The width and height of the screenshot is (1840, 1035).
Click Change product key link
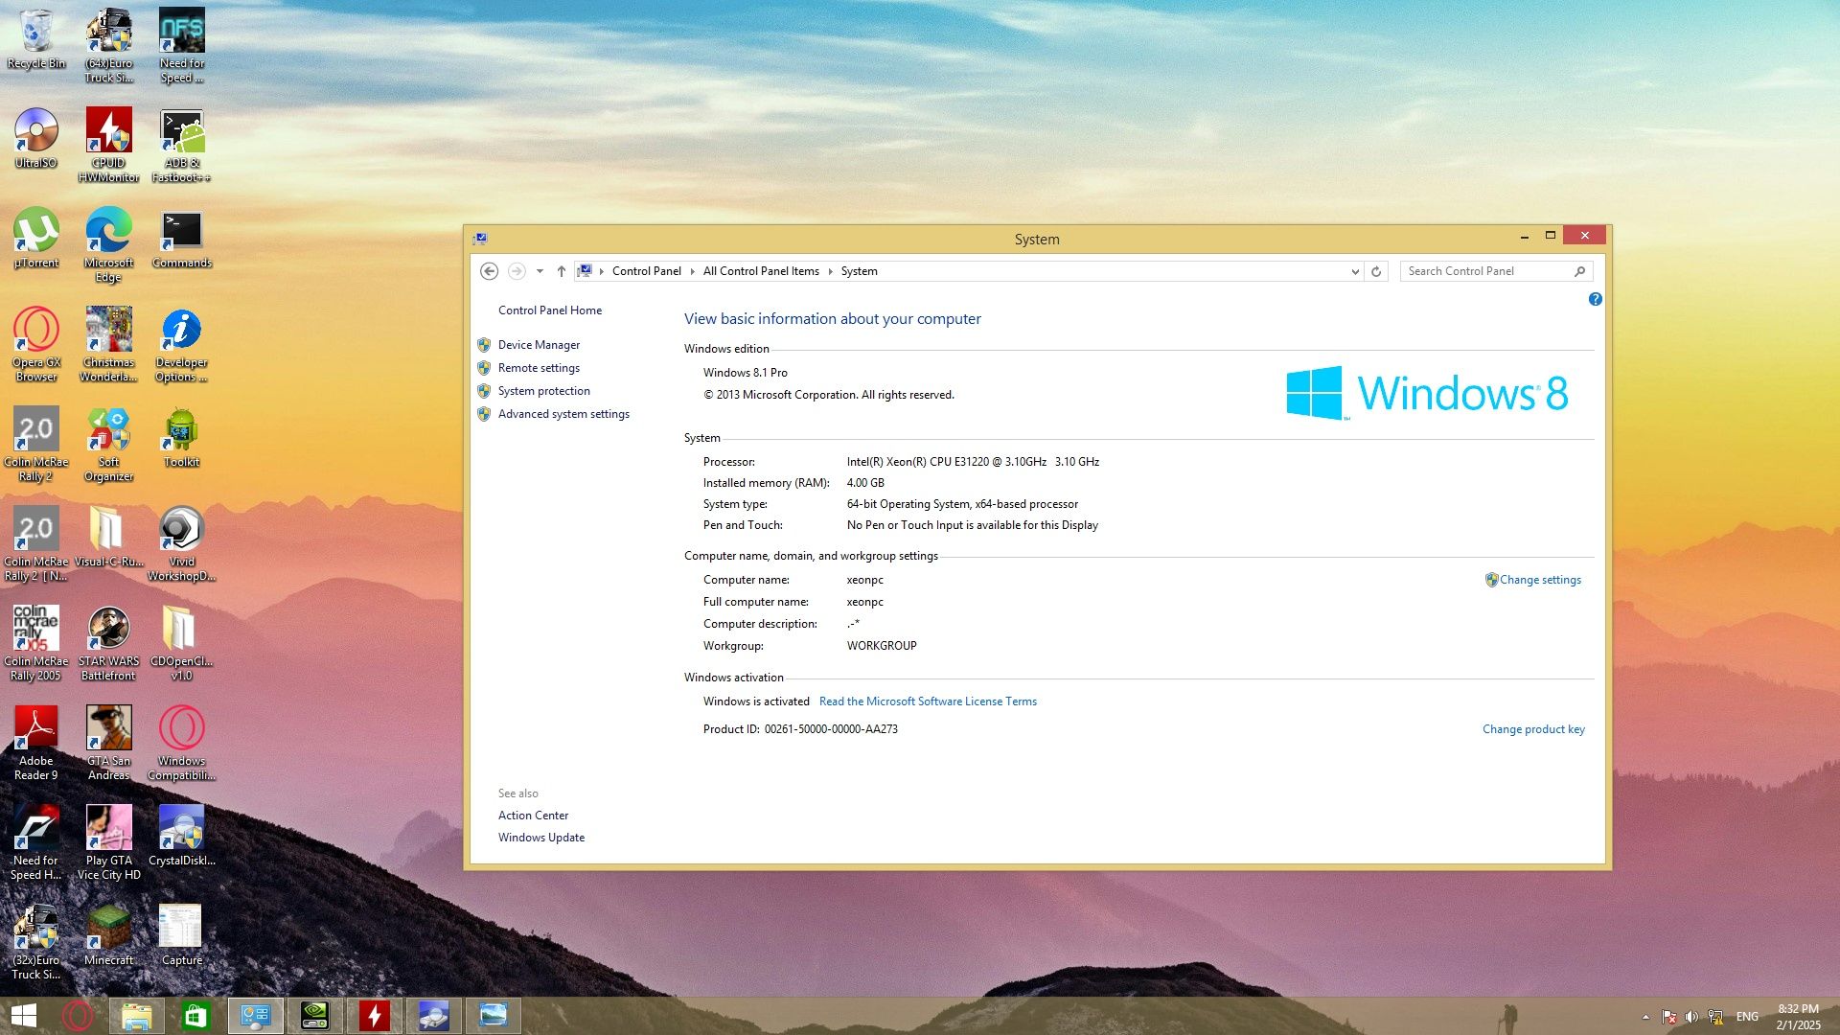[1533, 729]
